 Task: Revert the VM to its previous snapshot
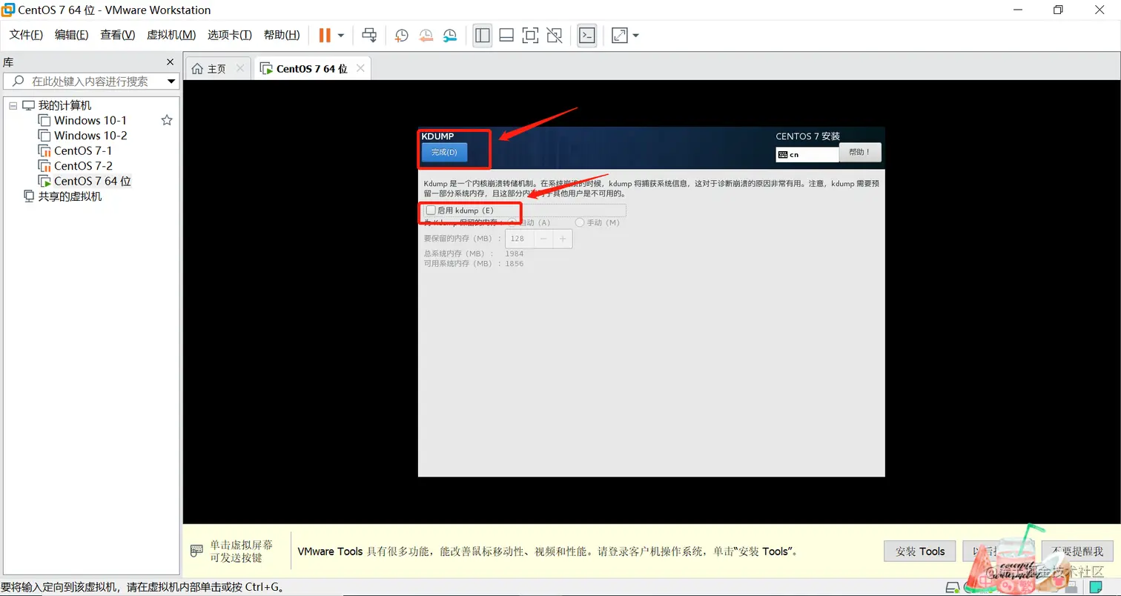(426, 35)
